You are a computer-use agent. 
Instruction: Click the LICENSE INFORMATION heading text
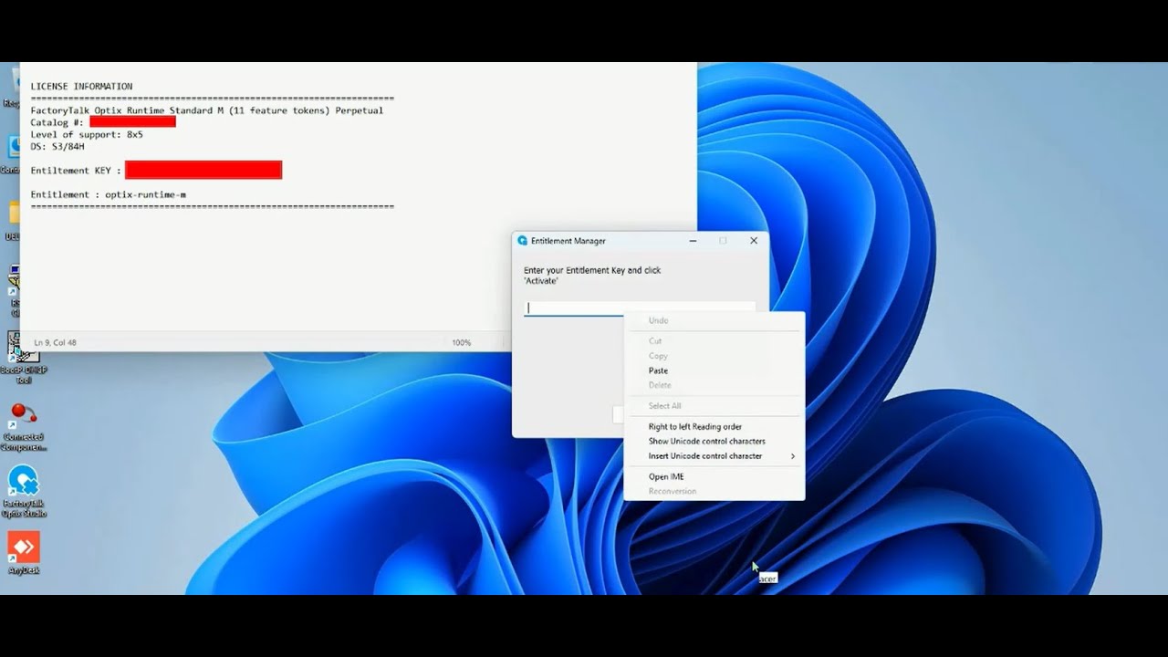click(81, 87)
